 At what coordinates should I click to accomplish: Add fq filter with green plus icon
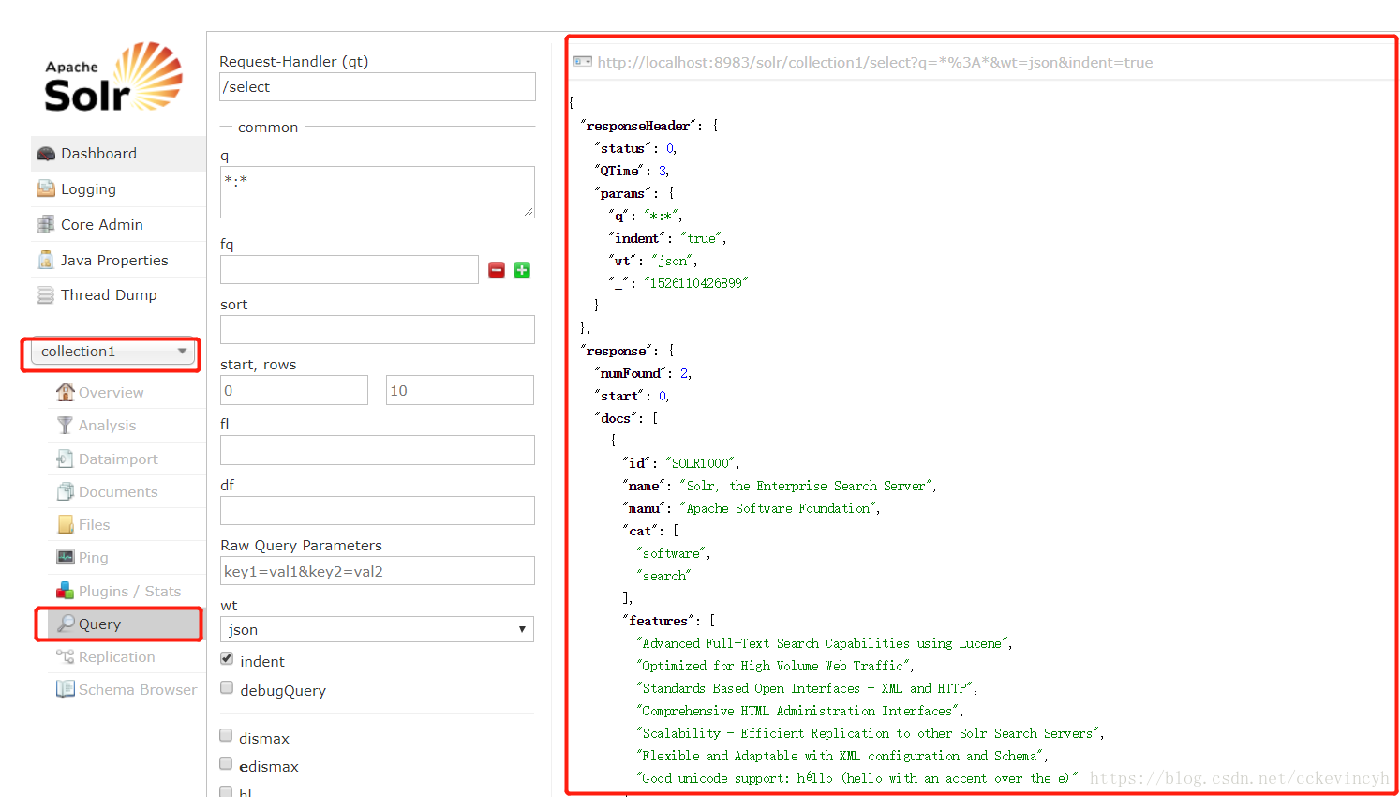click(522, 270)
